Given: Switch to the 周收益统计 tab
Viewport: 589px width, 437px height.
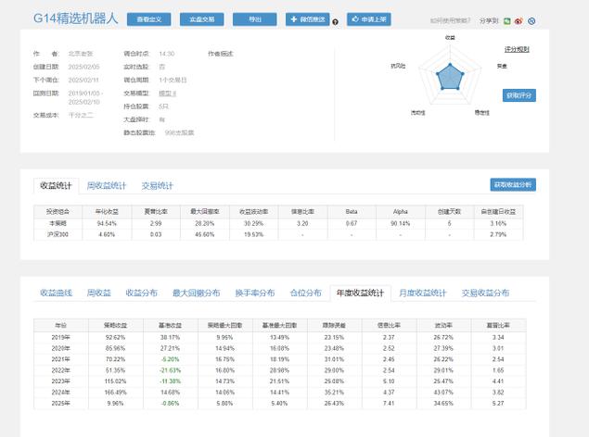Looking at the screenshot, I should [x=107, y=185].
